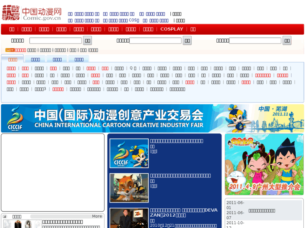This screenshot has width=305, height=228.
Task: Click the orange HOT badge icon
Action: point(10,50)
